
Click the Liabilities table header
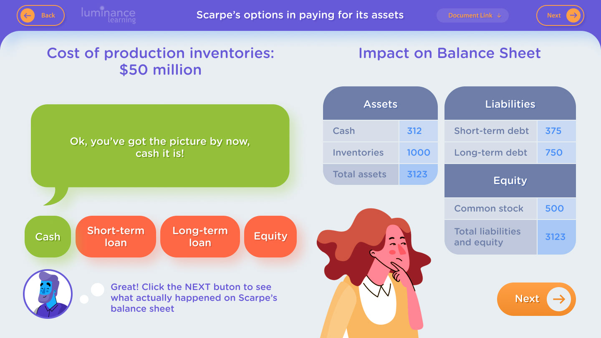coord(510,103)
